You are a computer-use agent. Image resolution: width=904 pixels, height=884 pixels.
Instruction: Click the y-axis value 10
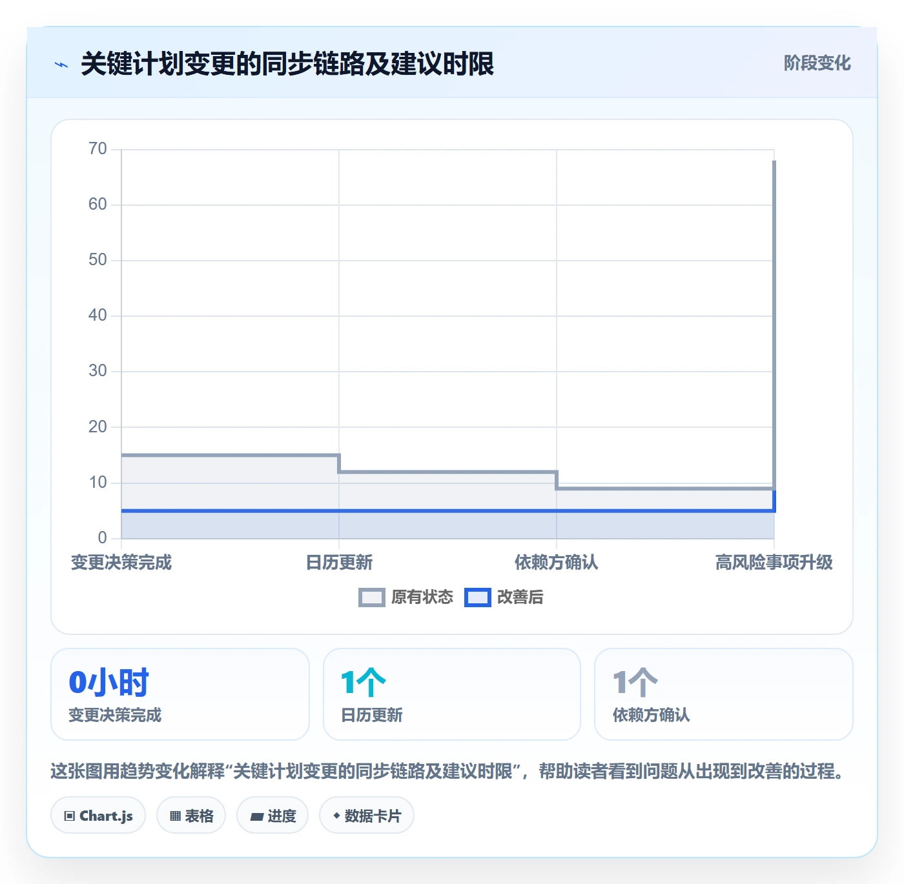click(98, 483)
